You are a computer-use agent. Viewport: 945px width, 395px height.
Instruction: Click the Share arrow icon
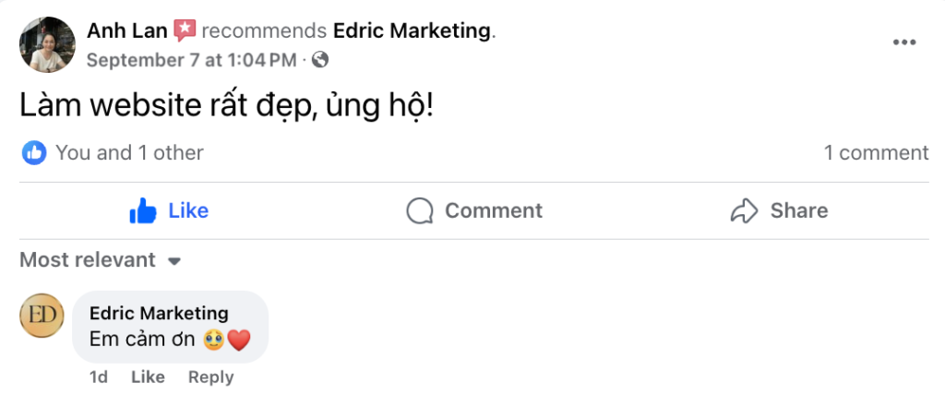(743, 211)
